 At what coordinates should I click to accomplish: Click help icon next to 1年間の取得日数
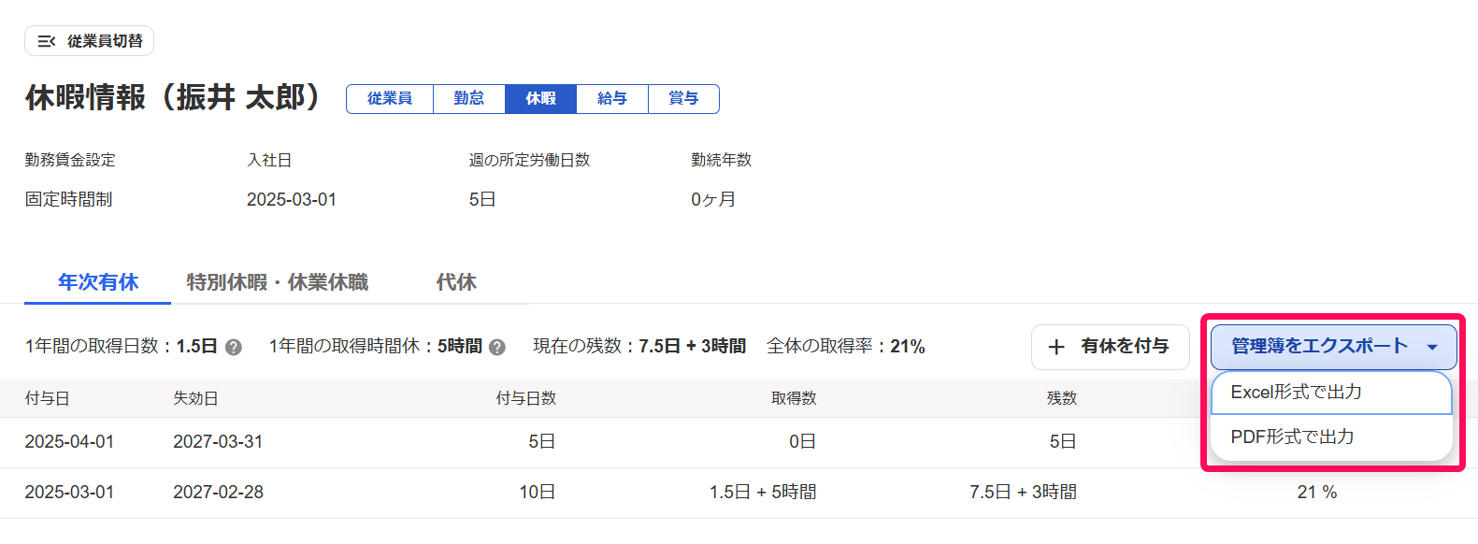pyautogui.click(x=234, y=347)
